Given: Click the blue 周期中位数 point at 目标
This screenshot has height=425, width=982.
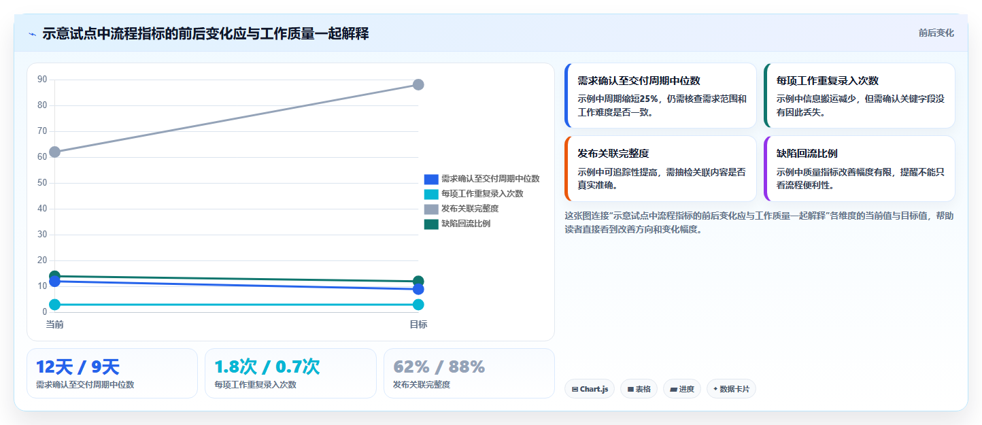Looking at the screenshot, I should pyautogui.click(x=418, y=290).
